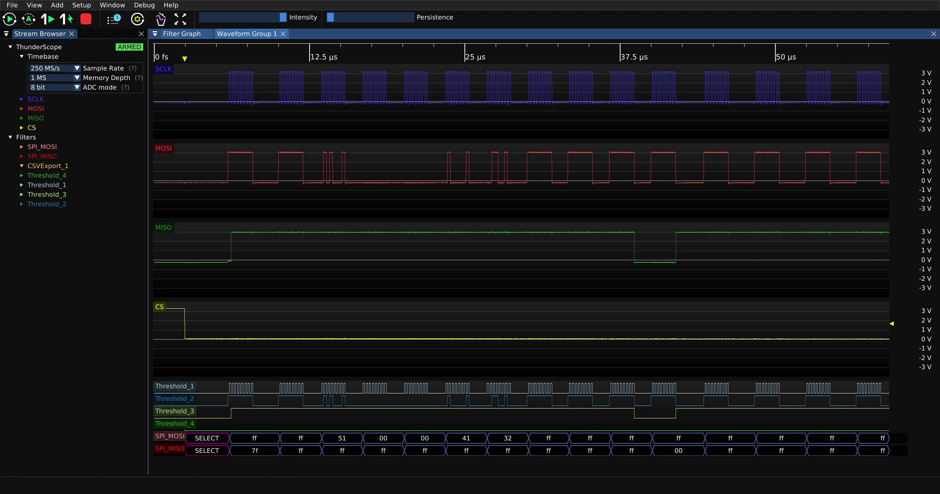Close the Stream Browser panel
Viewport: 940px width, 494px height.
coord(141,34)
